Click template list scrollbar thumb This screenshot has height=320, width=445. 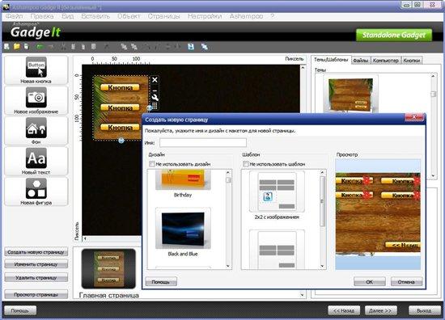pos(322,201)
